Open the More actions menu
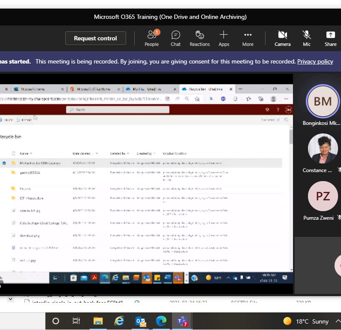Screen dimensions: 341x330 tap(248, 38)
